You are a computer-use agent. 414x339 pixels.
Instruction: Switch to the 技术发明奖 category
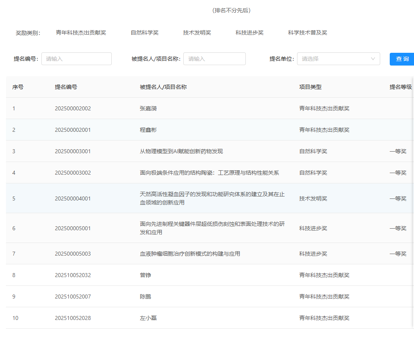pos(197,33)
